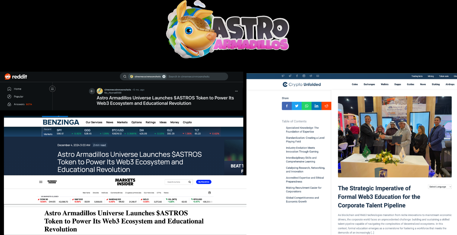The image size is (457, 235).
Task: Click Business Insider logo
Action: point(52,182)
